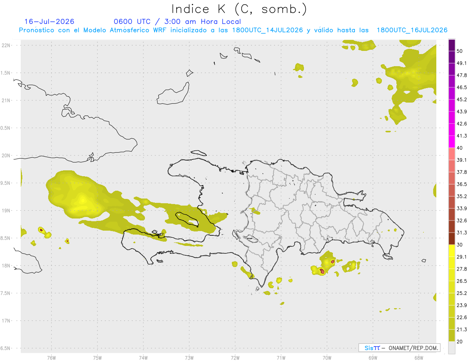470x363 pixels.
Task: Select the gray swatch below 20
Action: tap(452, 348)
